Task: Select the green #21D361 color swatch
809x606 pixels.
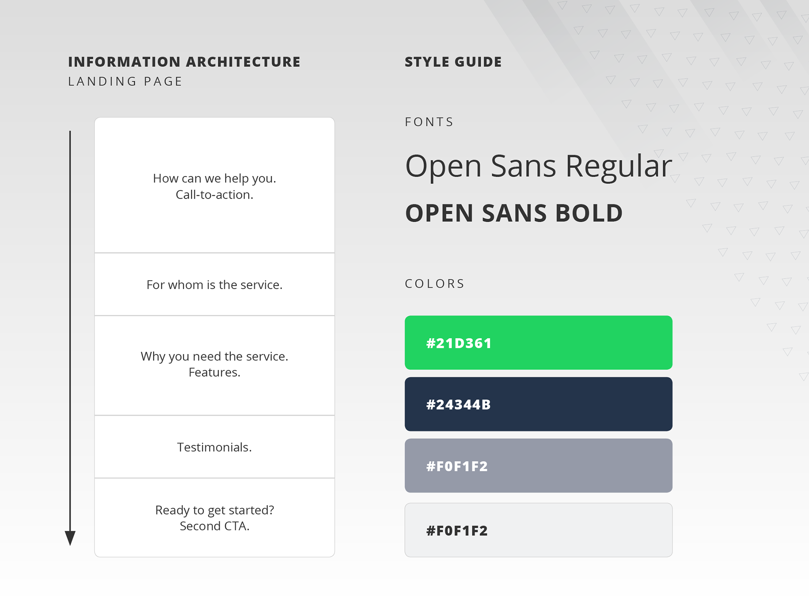Action: [538, 343]
